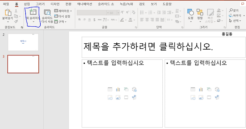Click the New Slide (새 슬라이드) icon
This screenshot has width=246, height=129.
pyautogui.click(x=33, y=12)
